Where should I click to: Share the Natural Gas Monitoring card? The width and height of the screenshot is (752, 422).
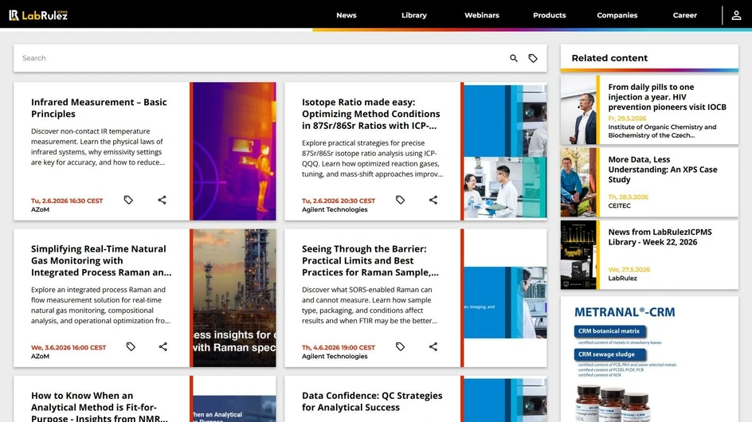coord(163,346)
